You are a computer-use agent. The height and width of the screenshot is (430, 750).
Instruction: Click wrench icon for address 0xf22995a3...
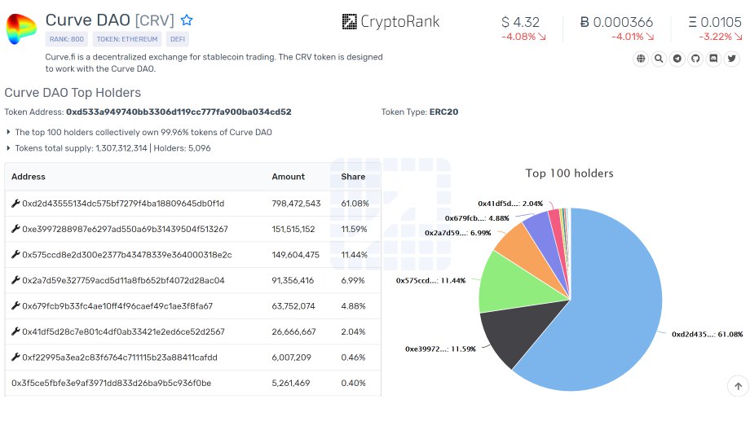[x=15, y=357]
